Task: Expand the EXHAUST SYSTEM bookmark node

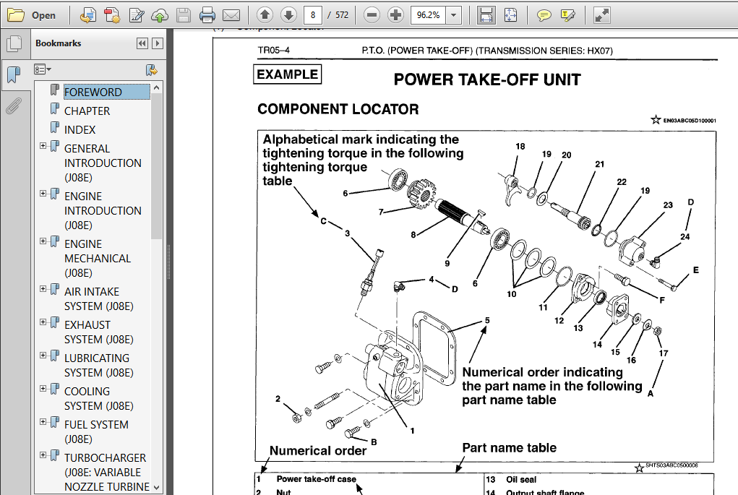Action: pyautogui.click(x=43, y=322)
